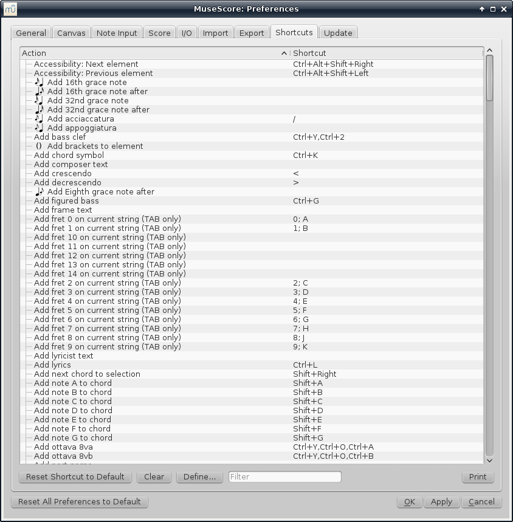The width and height of the screenshot is (513, 522).
Task: Select Add note G to chord row
Action: point(252,438)
